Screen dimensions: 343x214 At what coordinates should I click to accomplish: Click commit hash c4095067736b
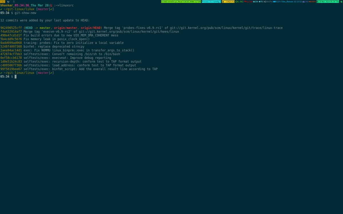(11, 65)
